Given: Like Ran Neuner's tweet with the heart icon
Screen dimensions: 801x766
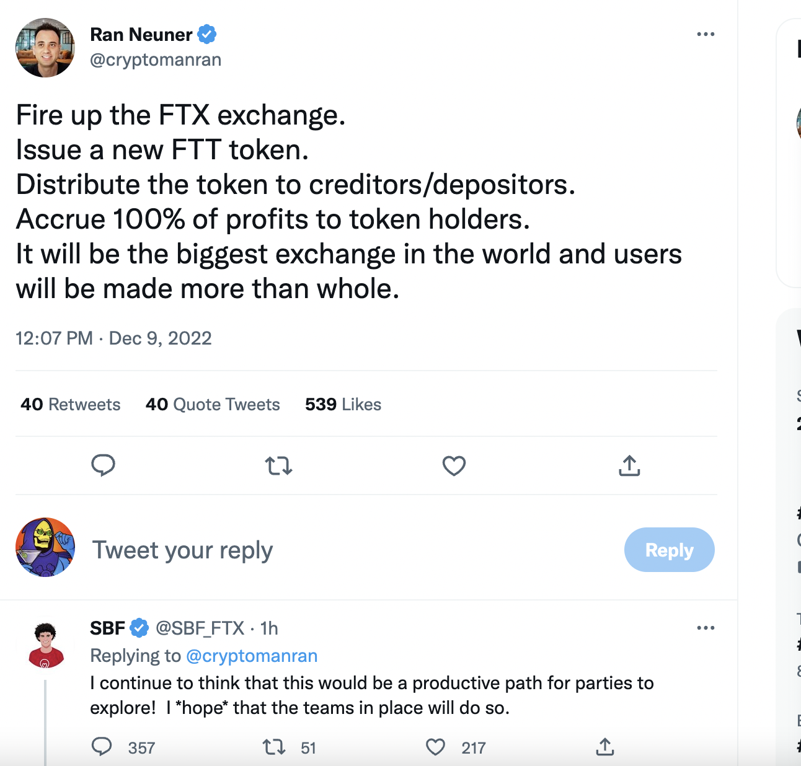Looking at the screenshot, I should click(454, 465).
